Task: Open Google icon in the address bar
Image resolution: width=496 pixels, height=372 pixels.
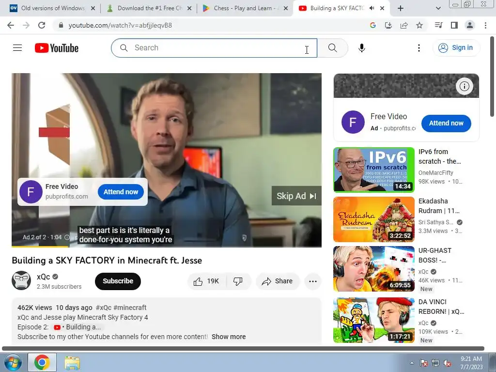Action: click(372, 25)
